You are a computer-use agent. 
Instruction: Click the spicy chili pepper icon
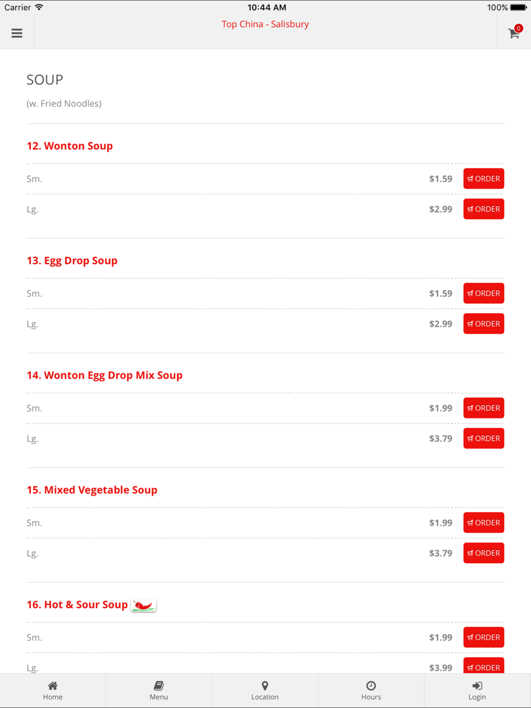143,605
